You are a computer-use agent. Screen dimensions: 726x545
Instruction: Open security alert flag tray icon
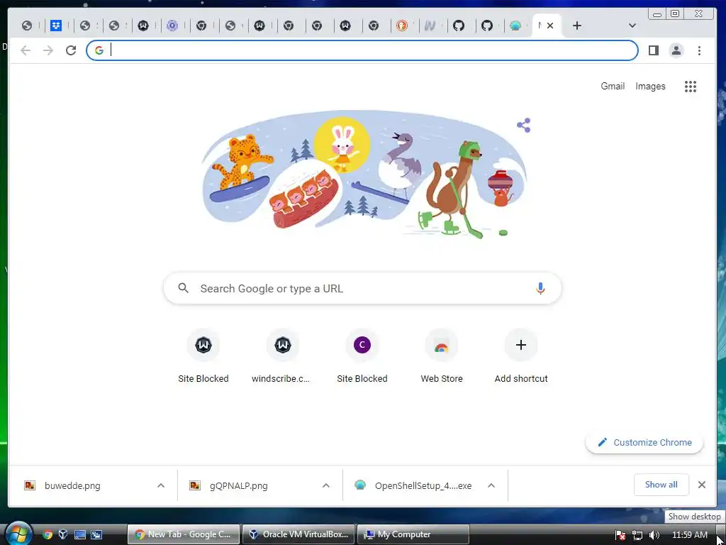621,535
